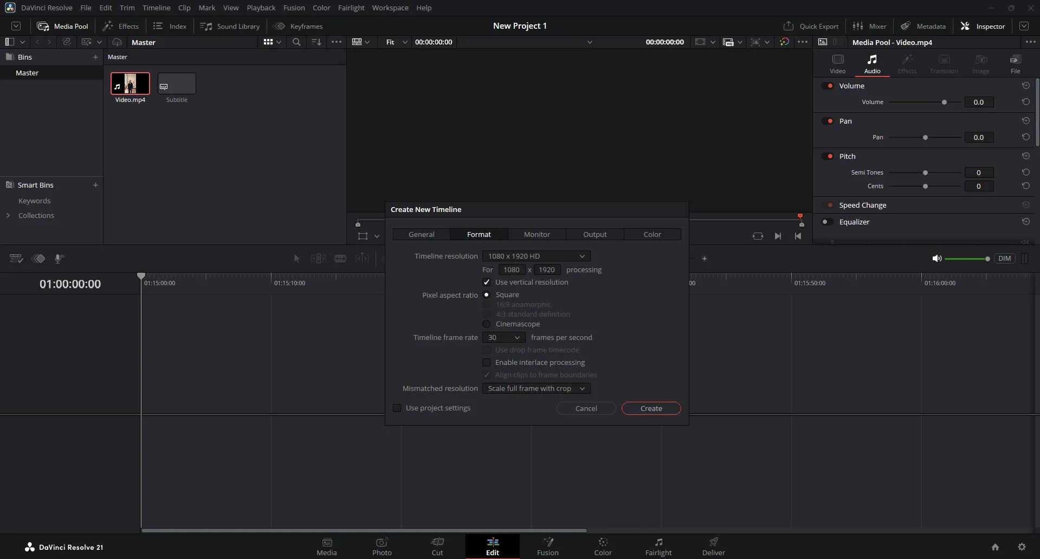Reset the Volume section

(1025, 86)
